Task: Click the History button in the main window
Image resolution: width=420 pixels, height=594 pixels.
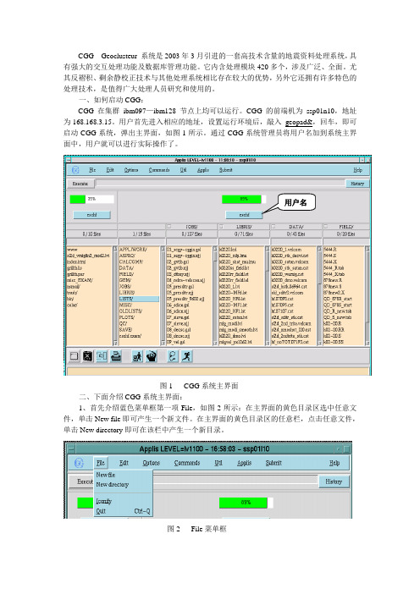Action: [357, 184]
